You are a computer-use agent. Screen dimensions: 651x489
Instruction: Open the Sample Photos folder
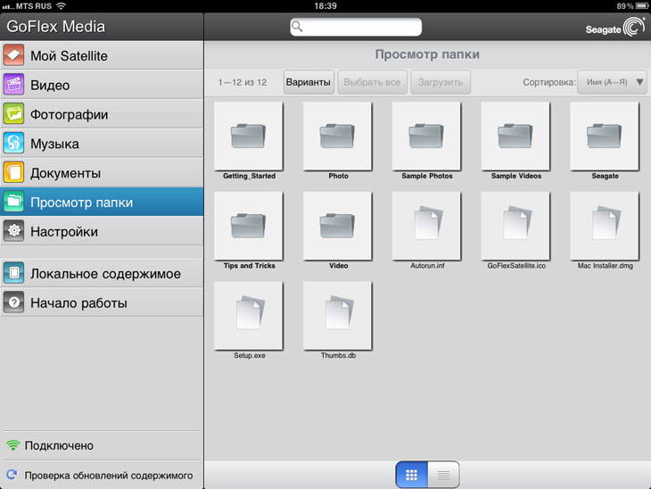[x=426, y=137]
